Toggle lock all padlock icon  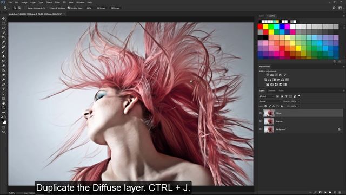click(x=282, y=106)
